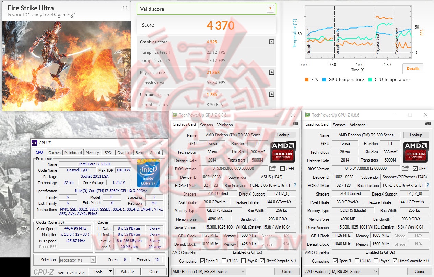Screen dimensions: 434x277
Task: Toggle DirectCompute 5.0 checkbox in Sapphire GPU-Z
Action: tap(395, 261)
